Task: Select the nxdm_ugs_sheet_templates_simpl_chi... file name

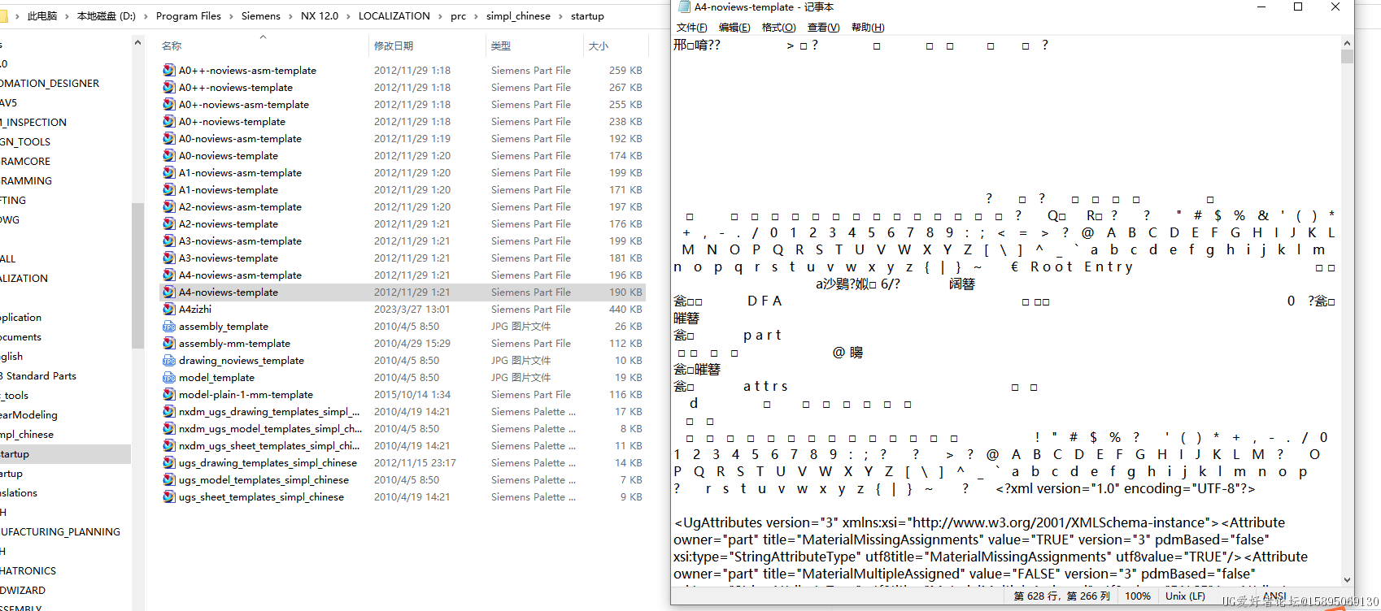Action: (x=269, y=445)
